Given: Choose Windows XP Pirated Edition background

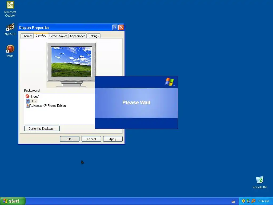Looking at the screenshot, I should coord(48,105).
